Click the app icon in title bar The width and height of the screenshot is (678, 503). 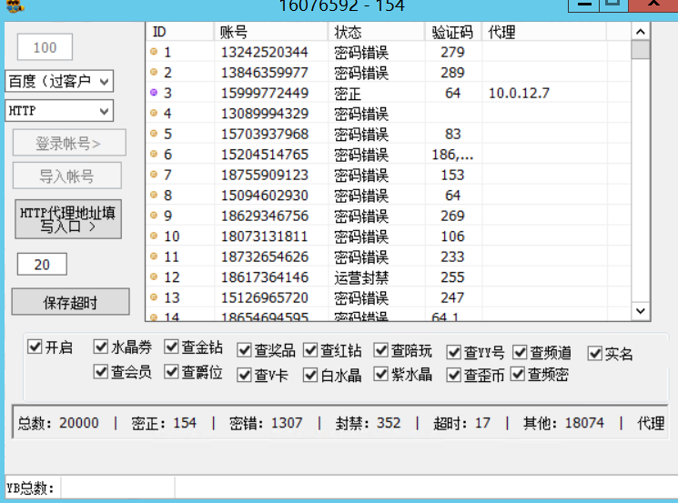(16, 5)
